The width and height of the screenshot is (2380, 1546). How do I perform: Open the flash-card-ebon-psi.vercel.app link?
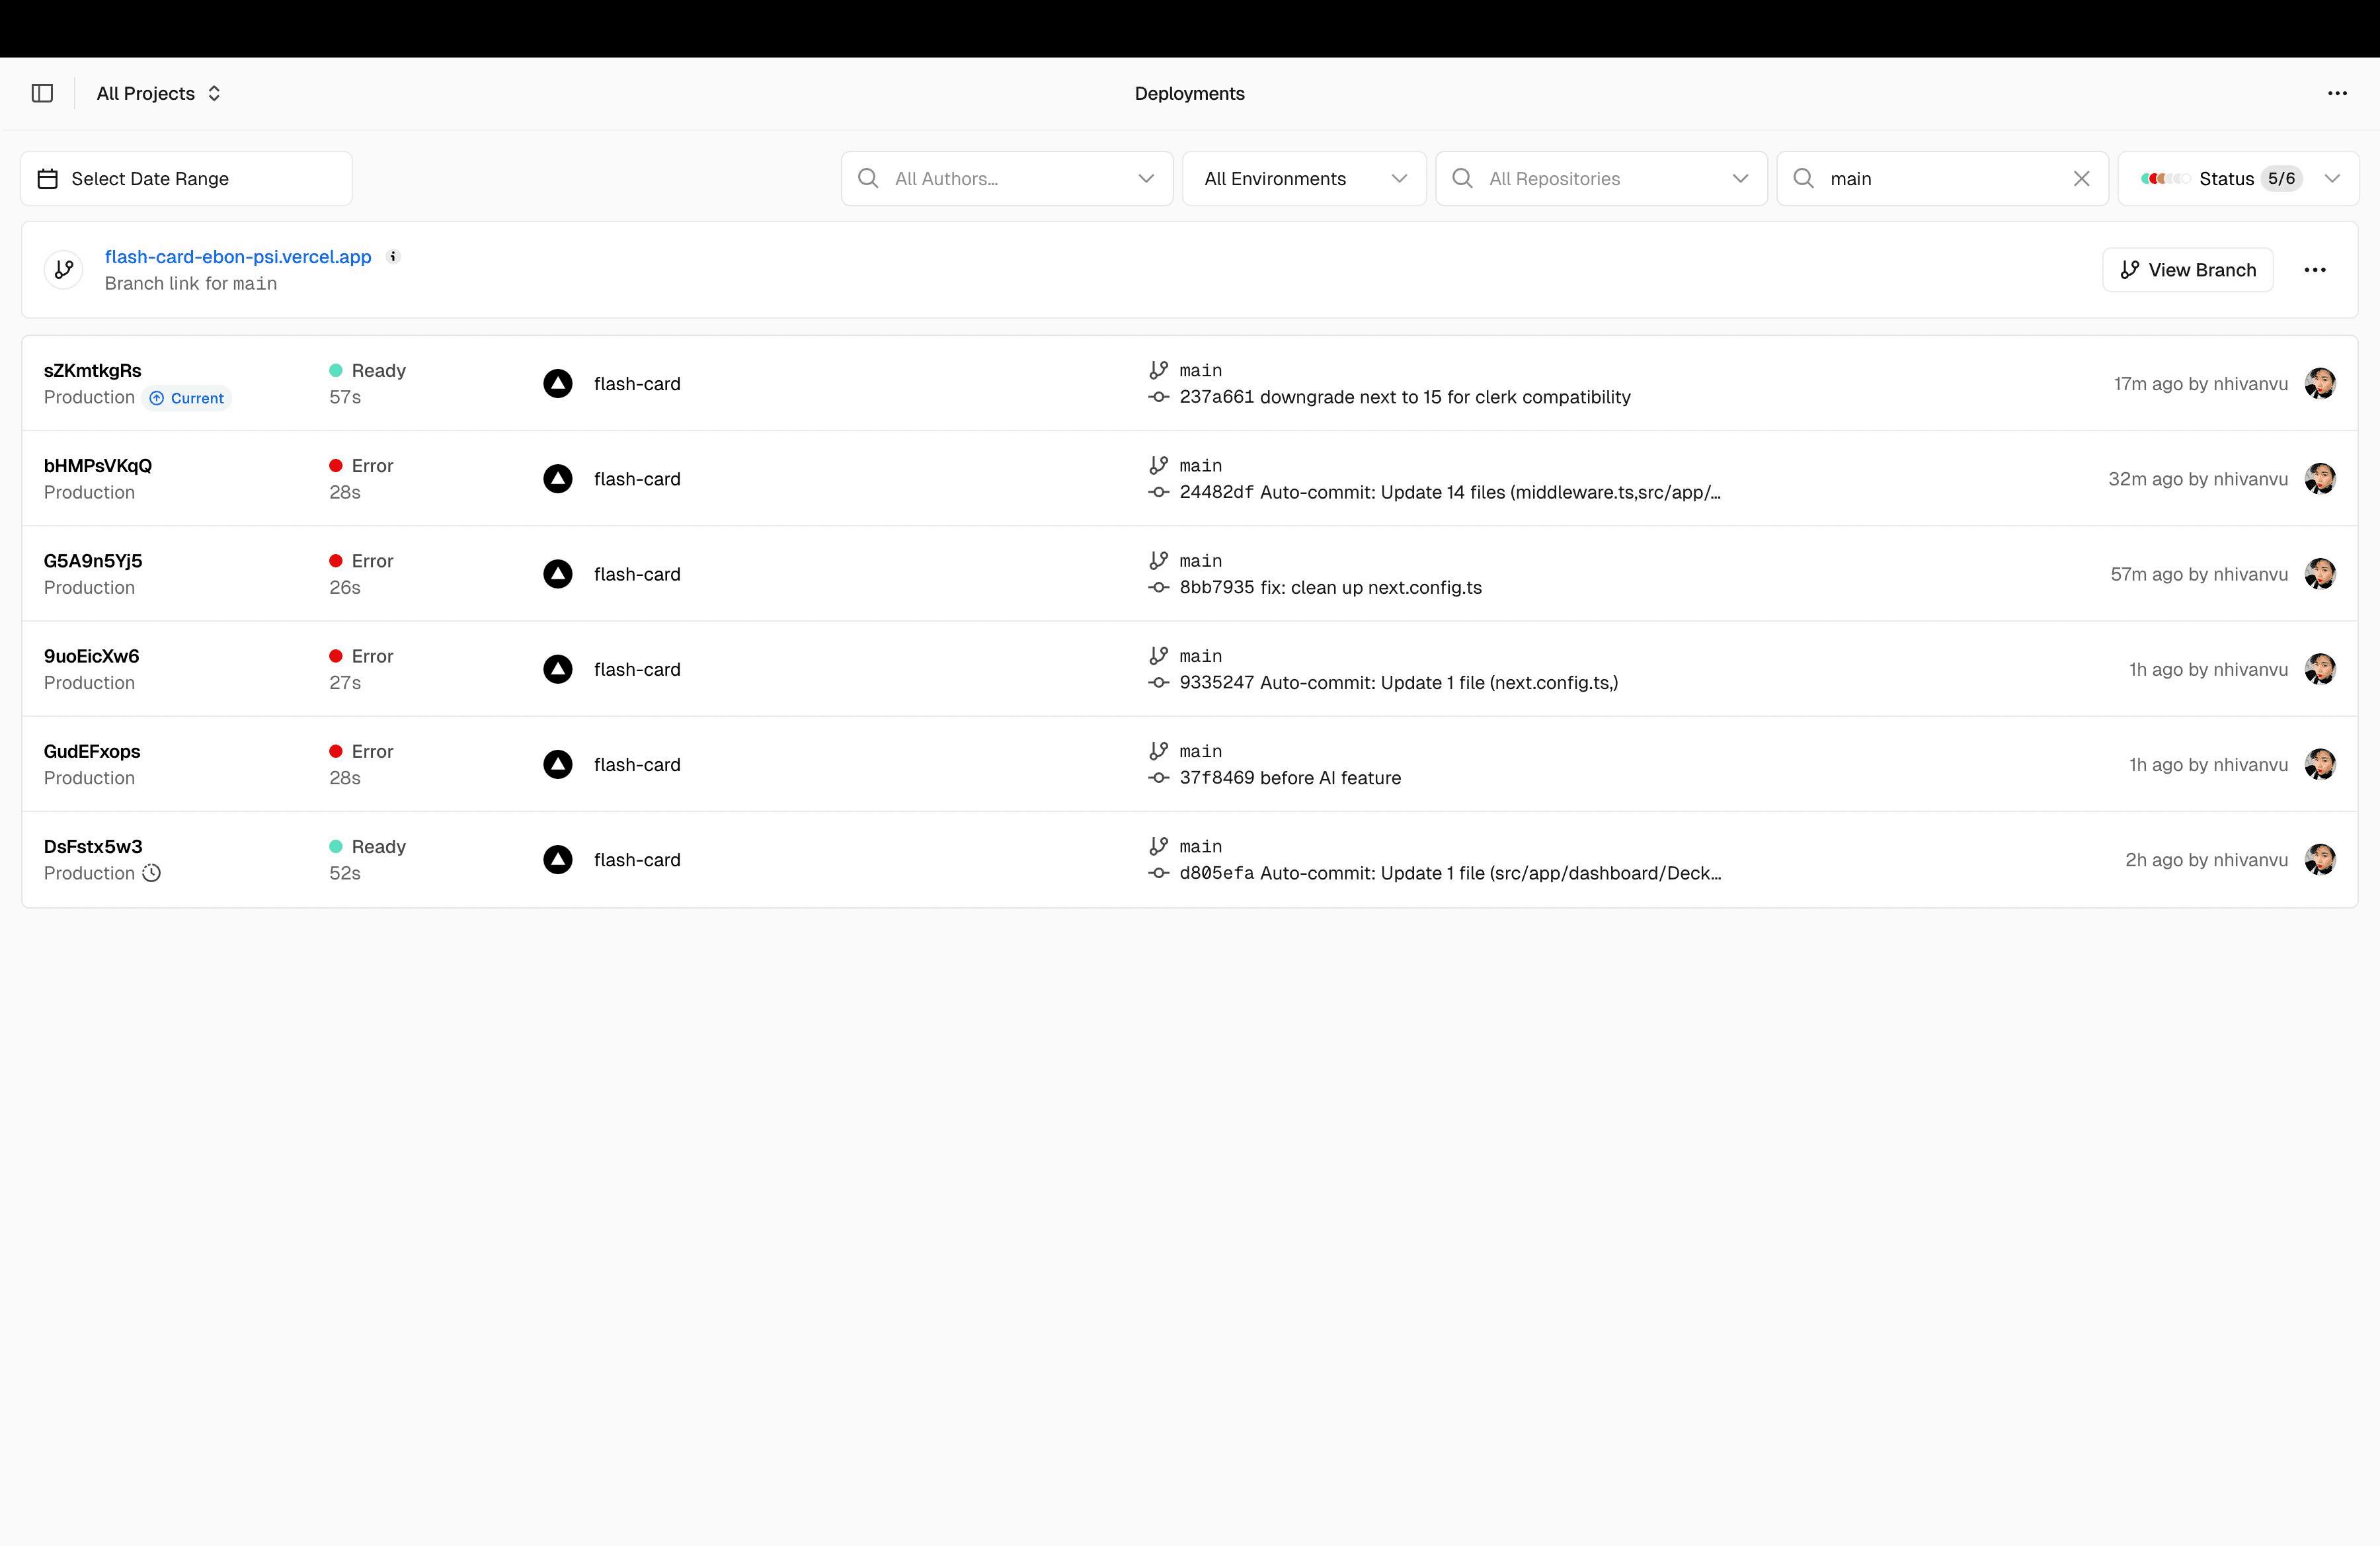point(238,257)
